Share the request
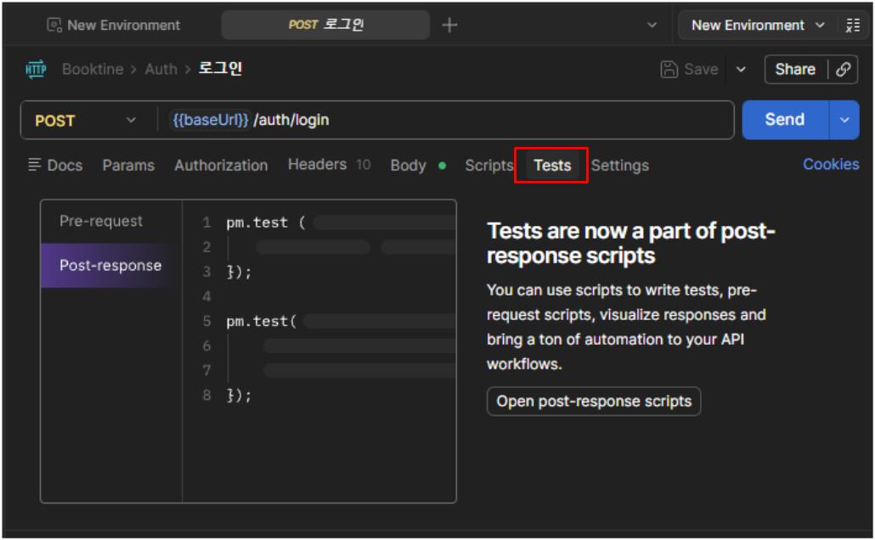 794,69
